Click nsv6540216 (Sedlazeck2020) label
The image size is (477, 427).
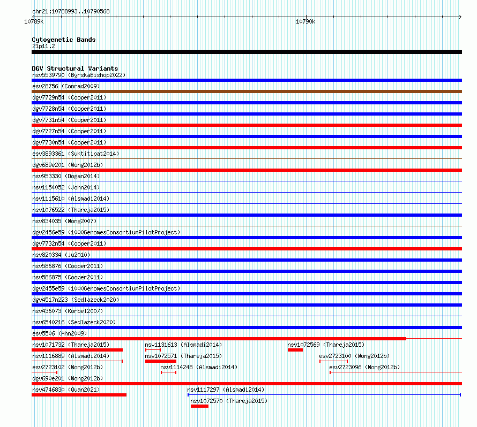click(74, 322)
